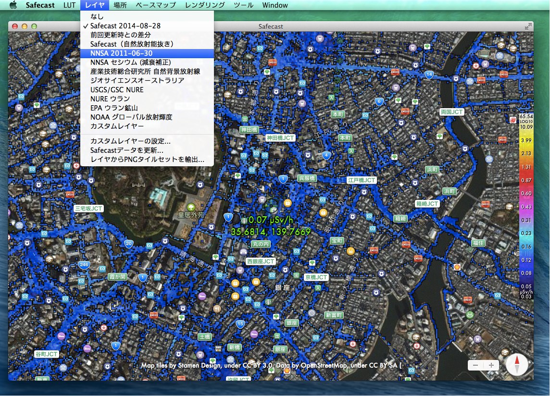This screenshot has width=550, height=396.
Task: Select NNSA 2011-06-30 layer
Action: (147, 53)
